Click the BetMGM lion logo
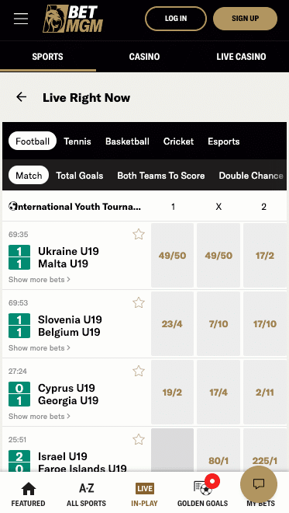The width and height of the screenshot is (289, 513). point(73,19)
